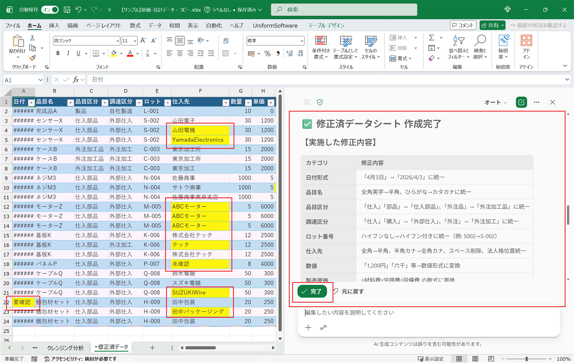Open Format as Table gallery

[346, 47]
